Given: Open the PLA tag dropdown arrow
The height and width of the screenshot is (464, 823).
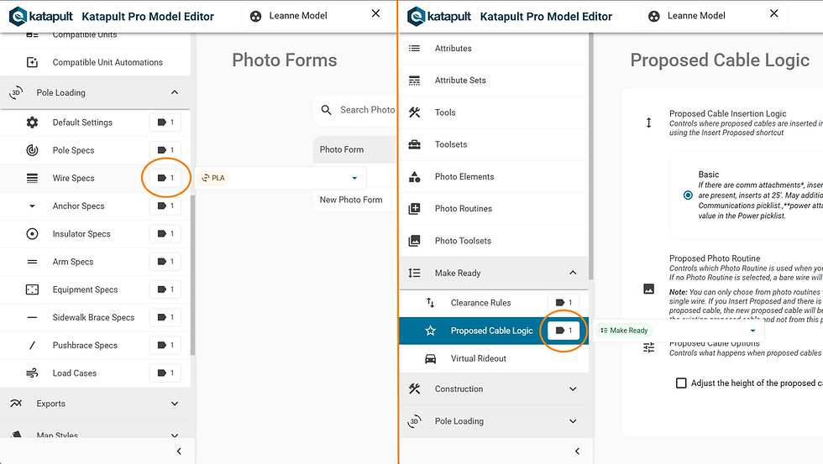Looking at the screenshot, I should (x=354, y=178).
